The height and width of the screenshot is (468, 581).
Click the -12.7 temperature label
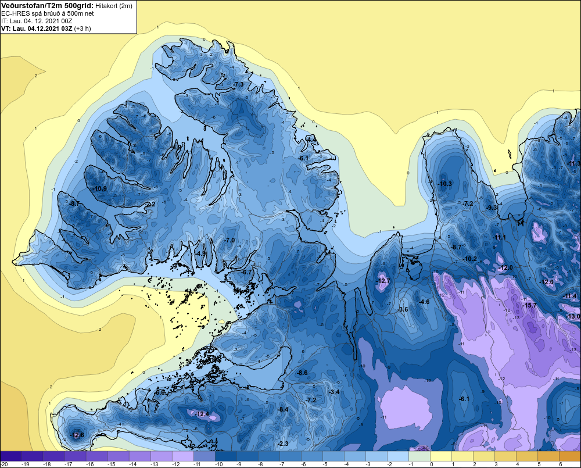(383, 281)
